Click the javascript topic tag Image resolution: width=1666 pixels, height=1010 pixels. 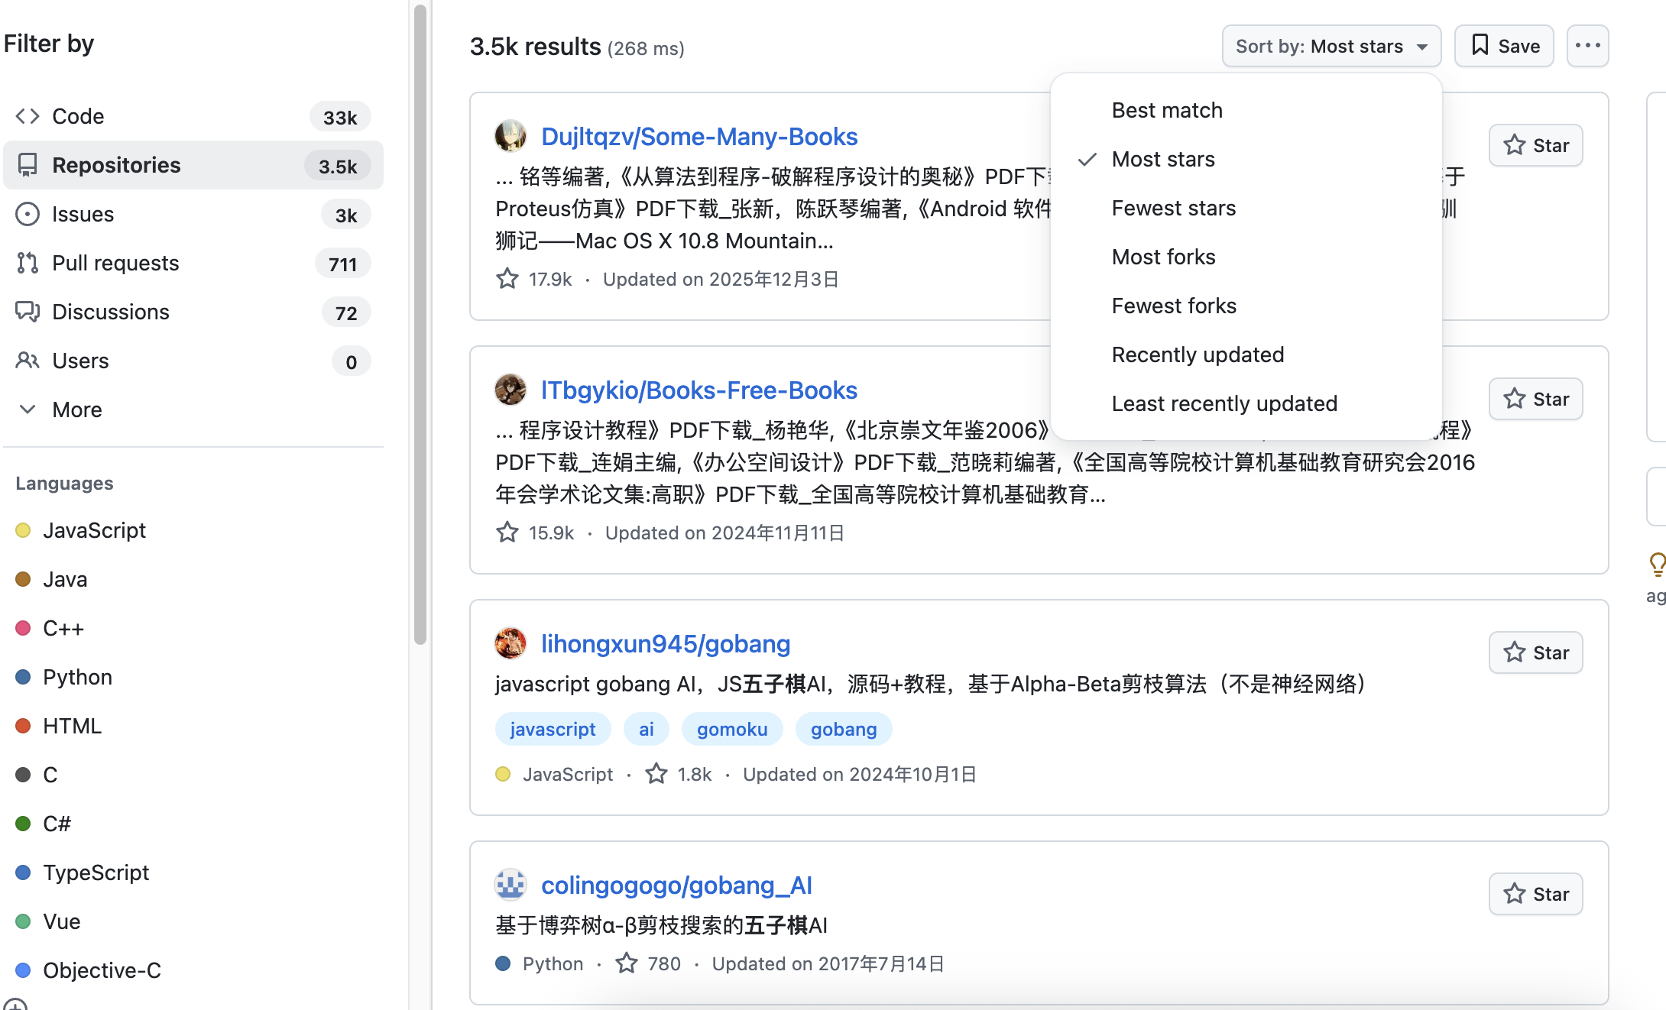pyautogui.click(x=553, y=729)
